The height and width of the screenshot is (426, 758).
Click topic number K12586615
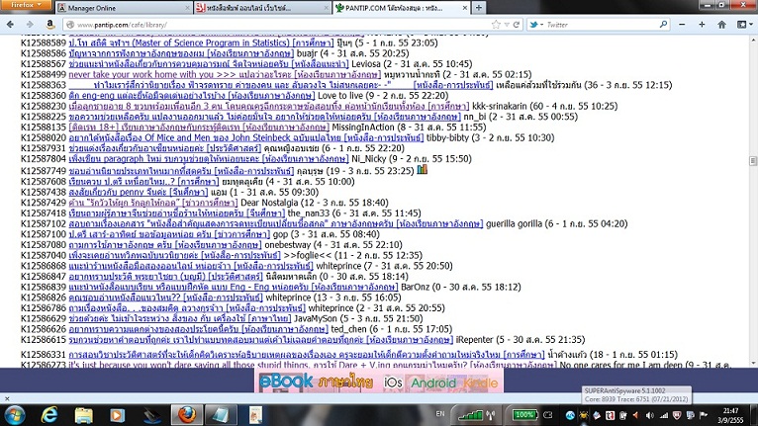pyautogui.click(x=43, y=340)
